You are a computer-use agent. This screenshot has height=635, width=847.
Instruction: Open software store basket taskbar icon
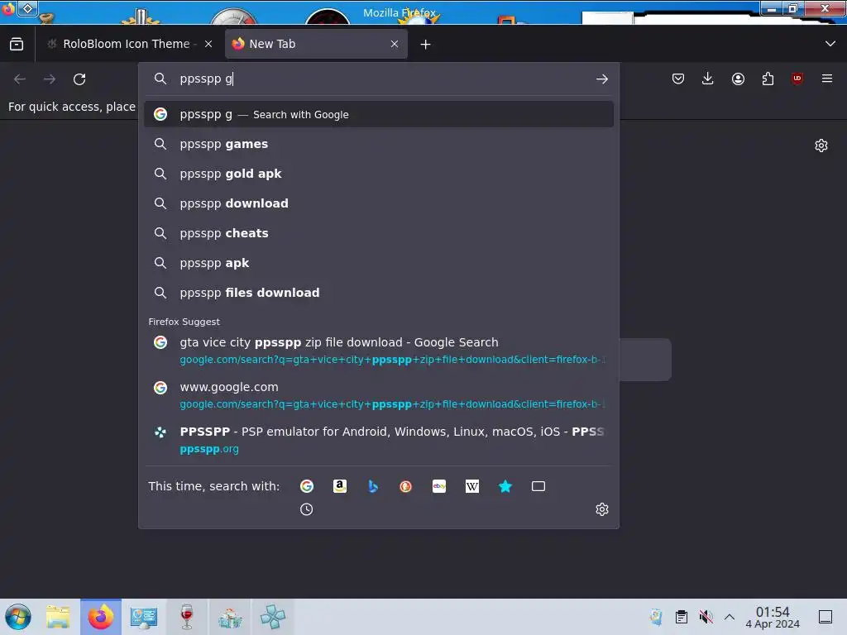tap(230, 617)
